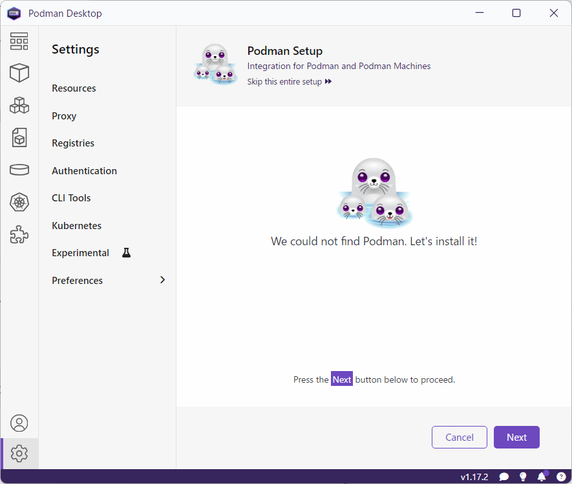Screen dimensions: 572x484
Task: Open the help question mark icon
Action: [x=561, y=477]
